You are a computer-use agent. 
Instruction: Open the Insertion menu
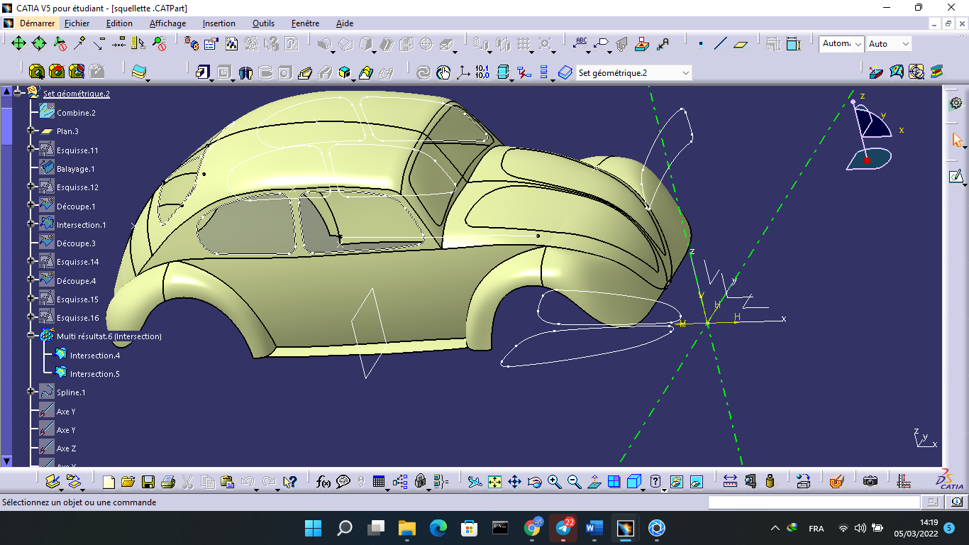coord(218,23)
